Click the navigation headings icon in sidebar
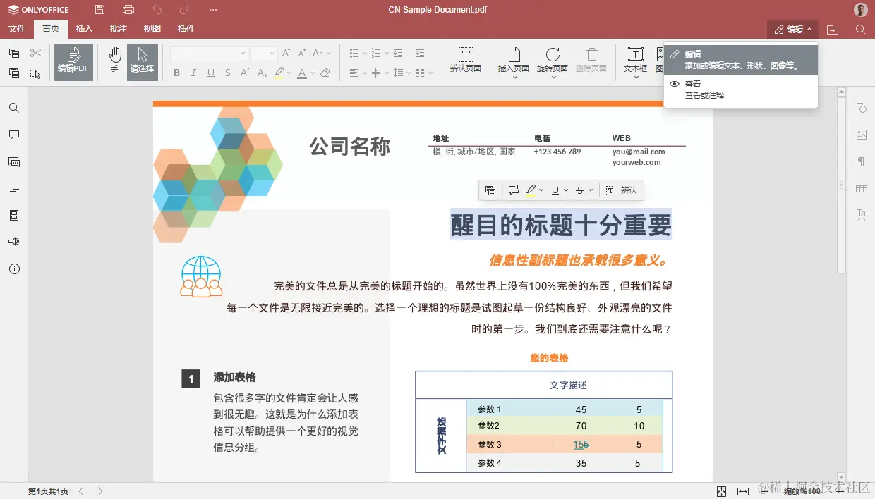Viewport: 875px width, 499px height. pos(14,187)
